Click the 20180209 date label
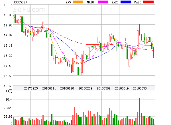The height and width of the screenshot is (125, 171). [x=85, y=88]
